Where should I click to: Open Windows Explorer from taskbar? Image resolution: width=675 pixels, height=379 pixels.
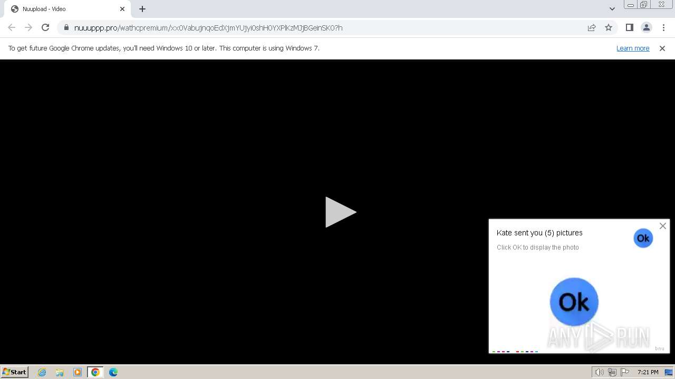click(x=60, y=372)
